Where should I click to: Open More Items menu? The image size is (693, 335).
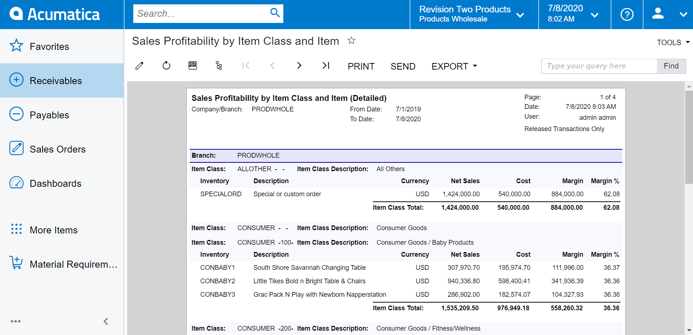pos(62,230)
